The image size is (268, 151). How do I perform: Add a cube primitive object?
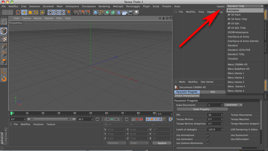point(96,12)
